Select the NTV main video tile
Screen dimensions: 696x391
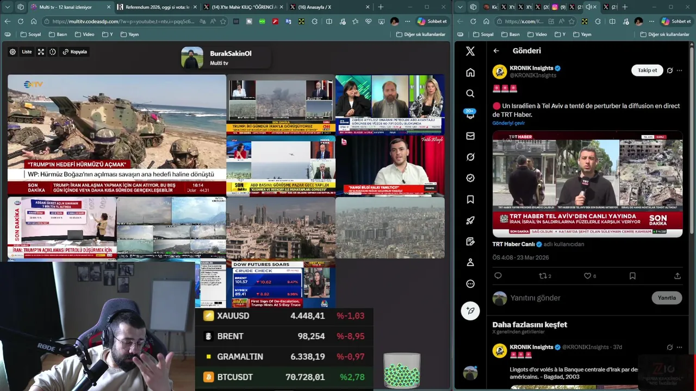(117, 135)
